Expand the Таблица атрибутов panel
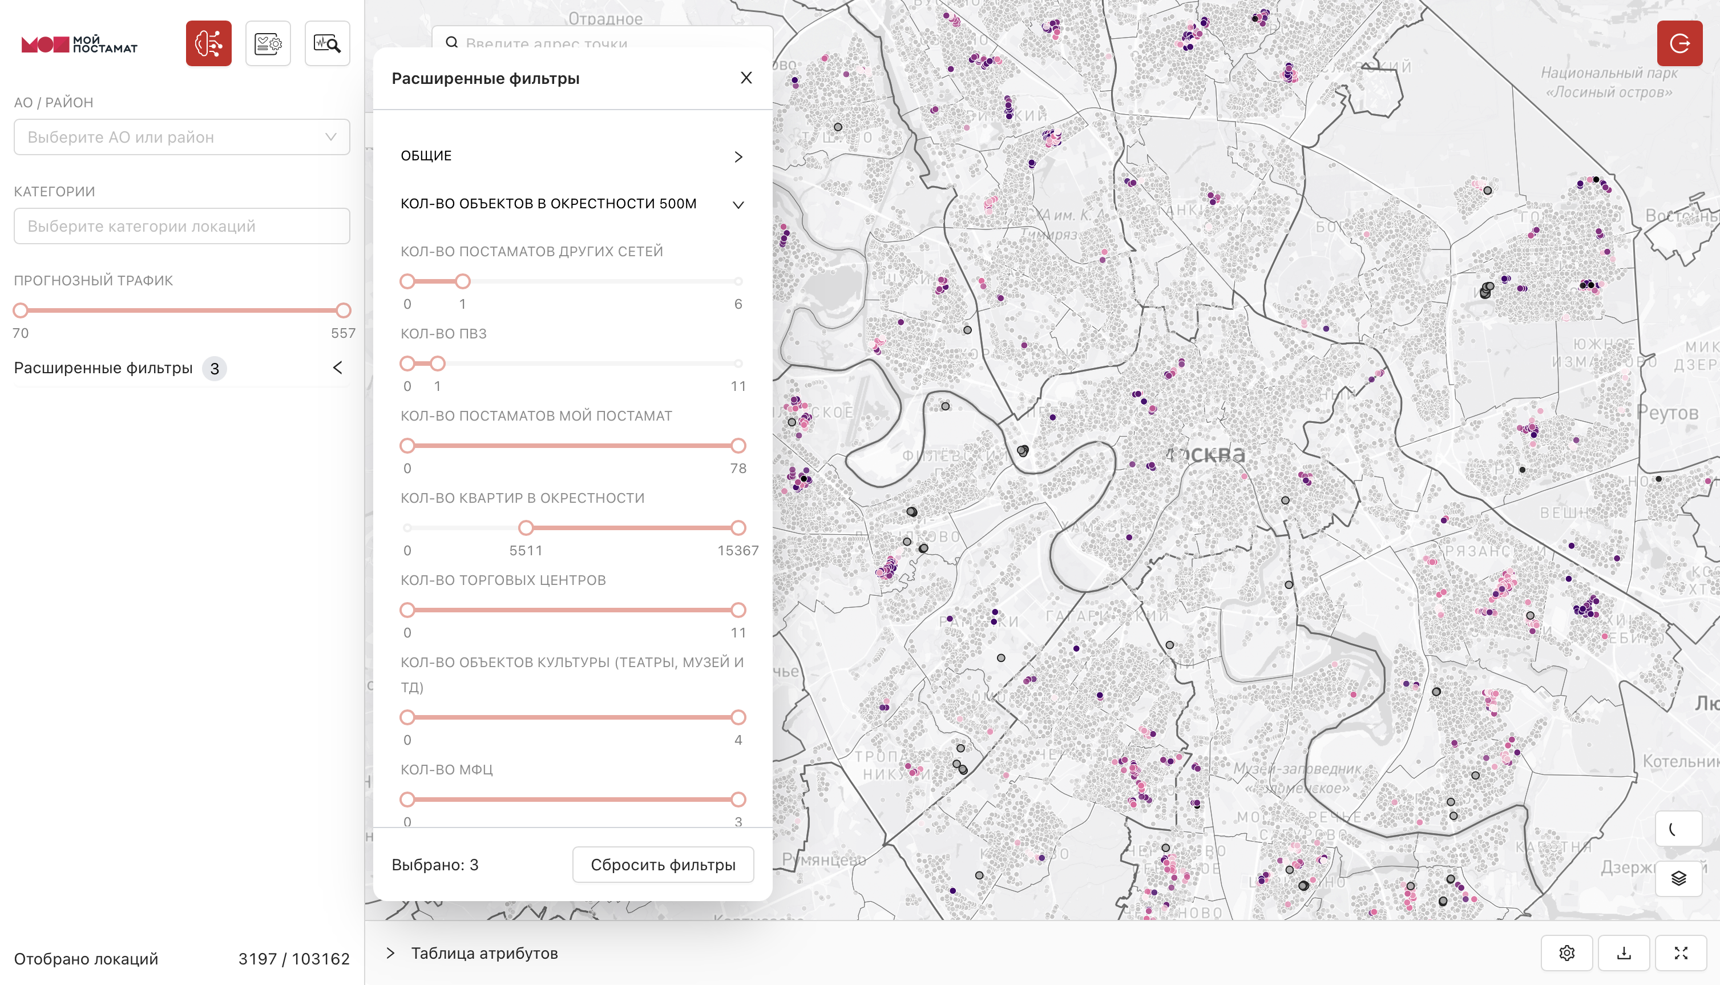Screen dimensions: 1720x985 [x=390, y=953]
